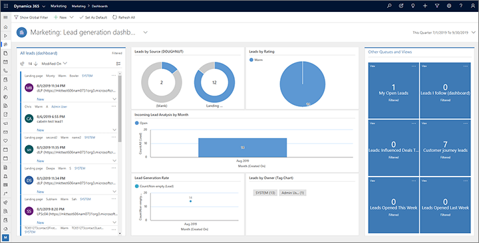Image resolution: width=479 pixels, height=243 pixels.
Task: Open more options on Monty Bowler card
Action: [114, 75]
